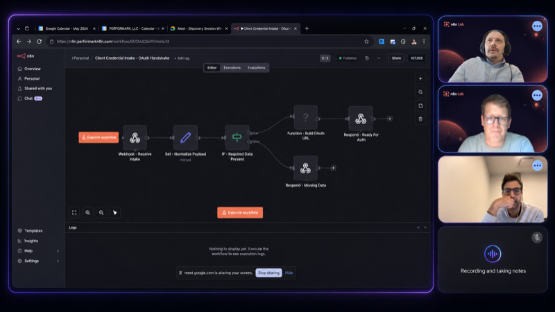Click the n8n logo in sidebar
This screenshot has width=555, height=312.
[26, 56]
